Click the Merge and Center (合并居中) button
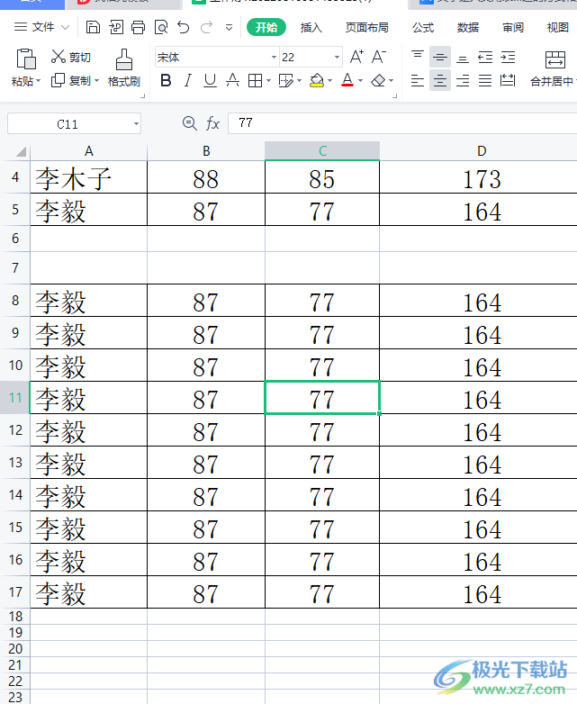This screenshot has height=704, width=577. pyautogui.click(x=555, y=68)
